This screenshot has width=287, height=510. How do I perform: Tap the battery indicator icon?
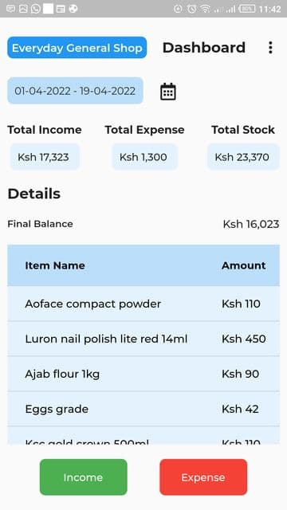247,9
